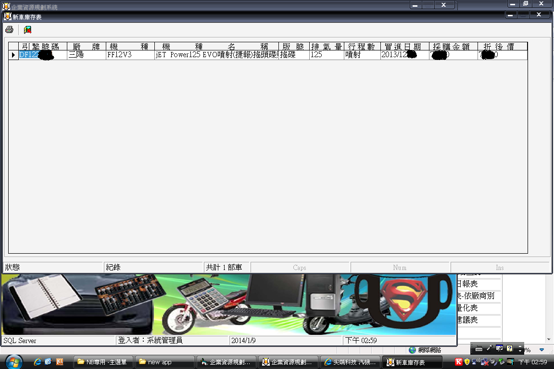This screenshot has width=554, height=369.
Task: Click the yellow security shield tray icon
Action: pos(467,362)
